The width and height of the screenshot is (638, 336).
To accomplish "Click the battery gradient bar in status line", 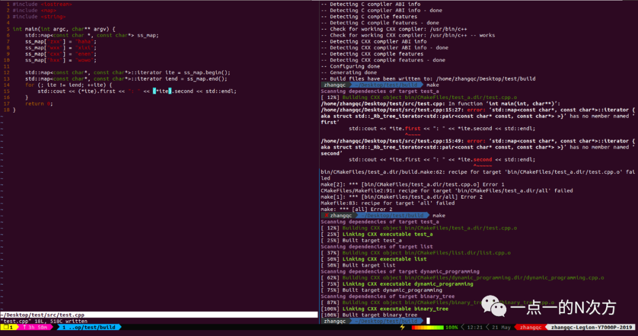I will pos(428,327).
